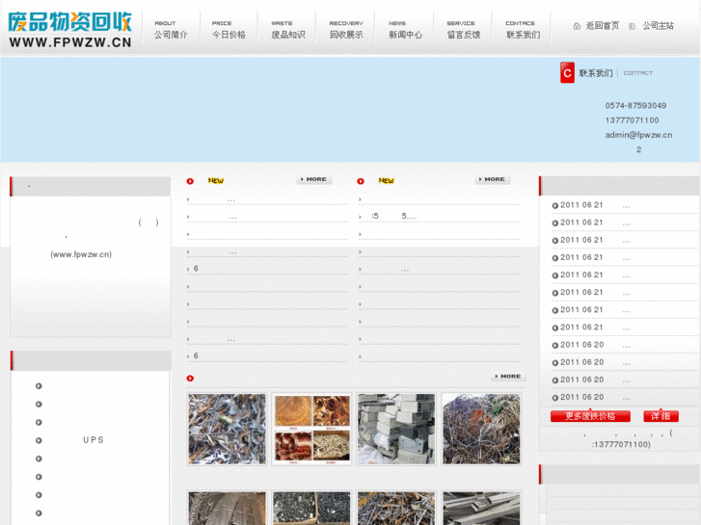Open the 今日价格 Price menu item
The height and width of the screenshot is (525, 701).
tap(229, 29)
